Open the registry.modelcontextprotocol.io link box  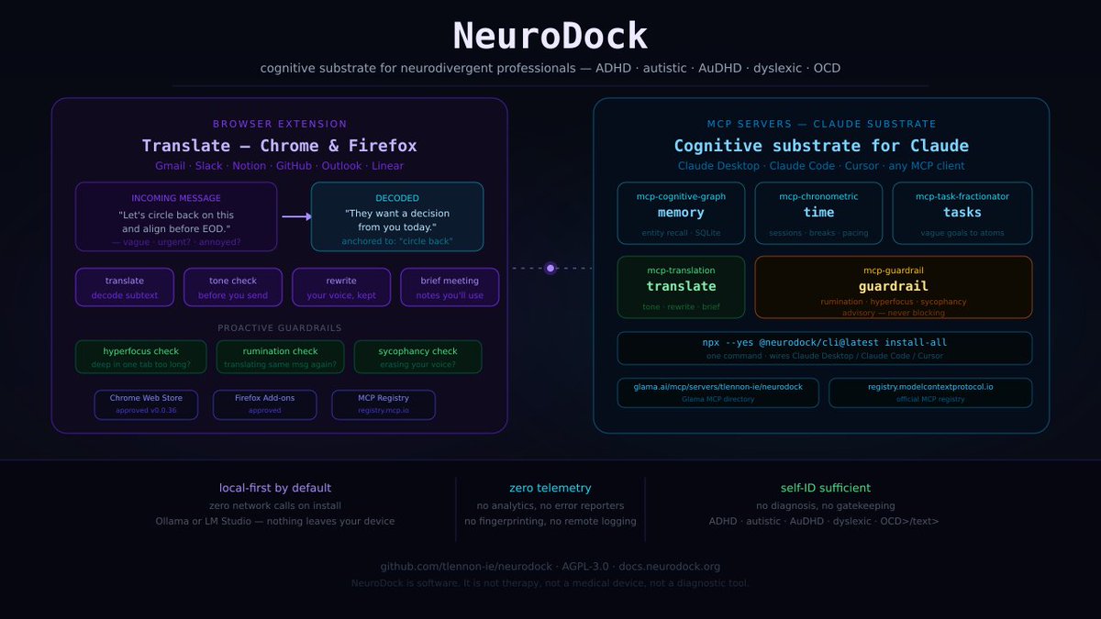point(930,392)
